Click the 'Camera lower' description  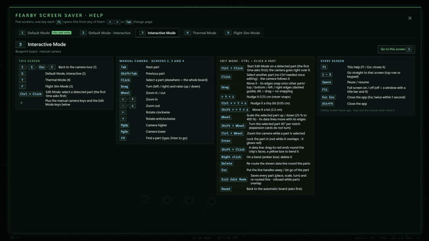click(156, 131)
